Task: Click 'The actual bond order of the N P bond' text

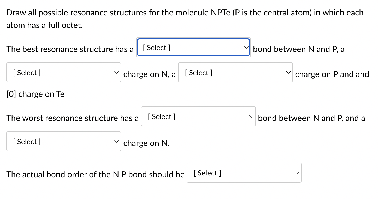Action: coord(95,174)
